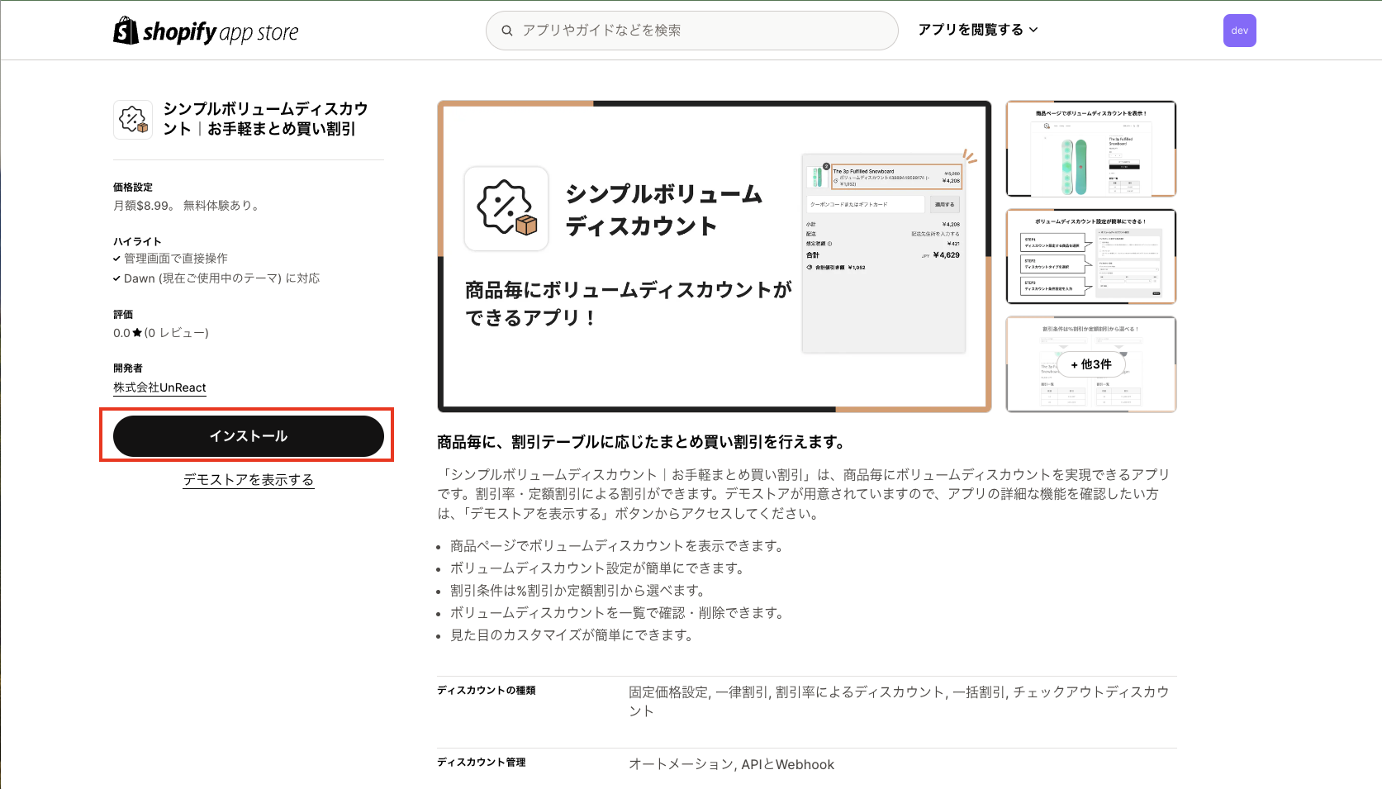Click the app icon inside the main hero image
The height and width of the screenshot is (789, 1382).
506,209
